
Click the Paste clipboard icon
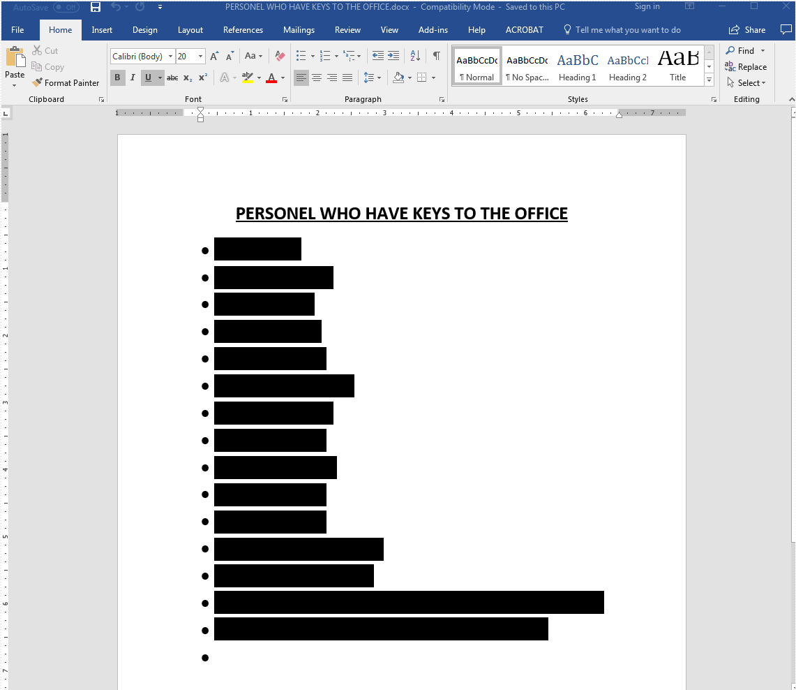(x=15, y=57)
